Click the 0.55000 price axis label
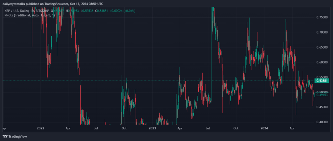Image resolution: width=333 pixels, height=141 pixels. (x=322, y=77)
